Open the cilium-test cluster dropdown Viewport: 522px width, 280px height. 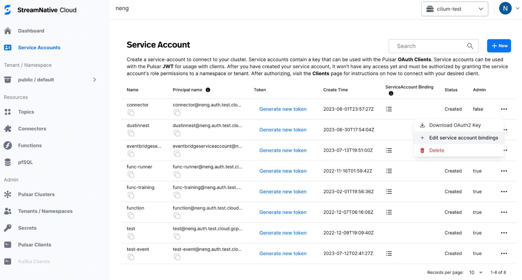tap(455, 9)
